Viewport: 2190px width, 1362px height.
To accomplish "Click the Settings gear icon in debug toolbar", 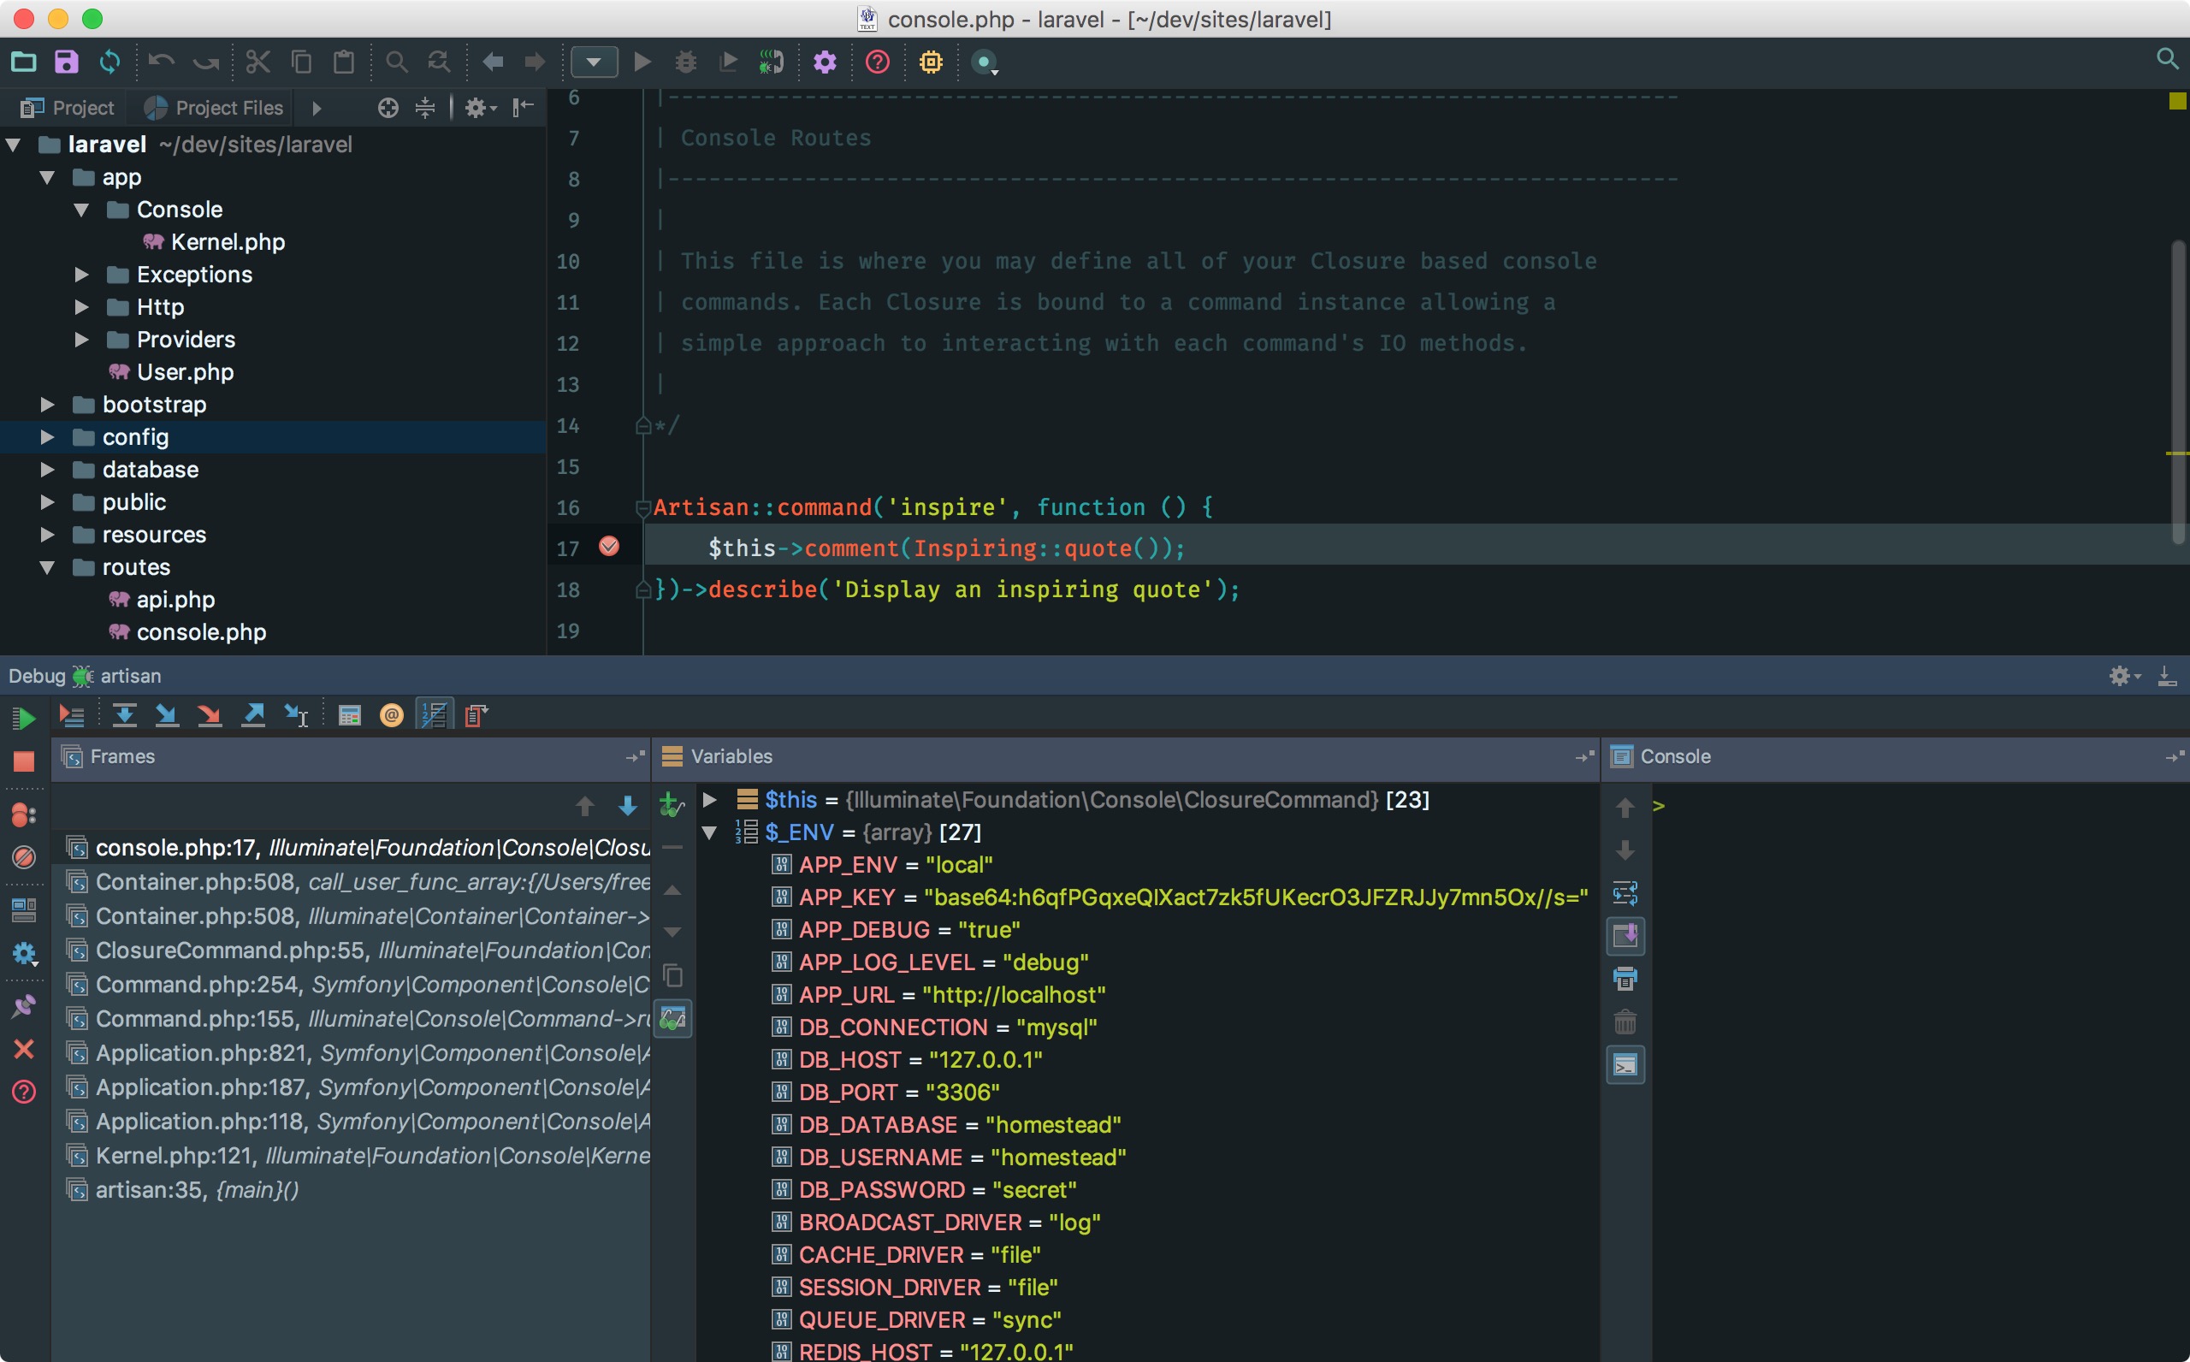I will pos(2119,675).
